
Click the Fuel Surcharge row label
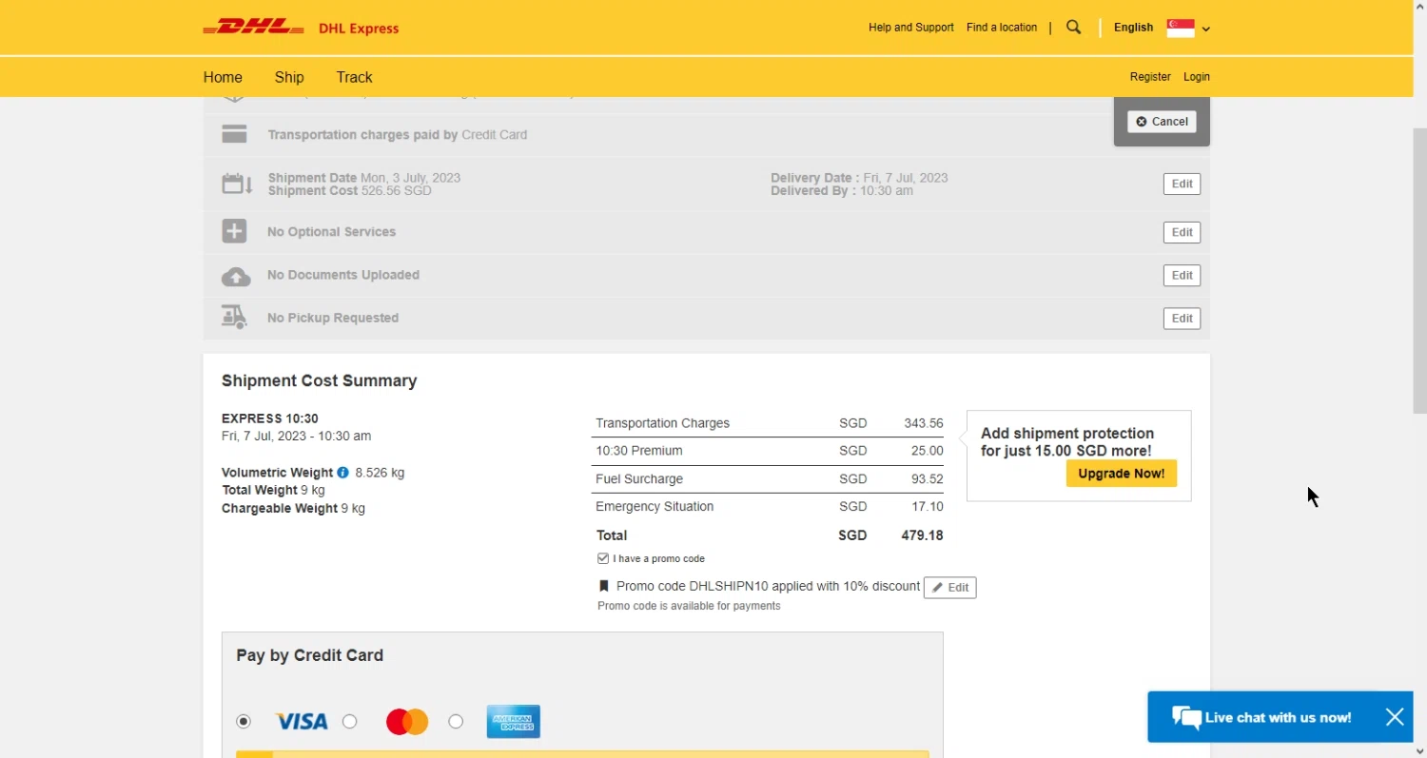tap(639, 479)
